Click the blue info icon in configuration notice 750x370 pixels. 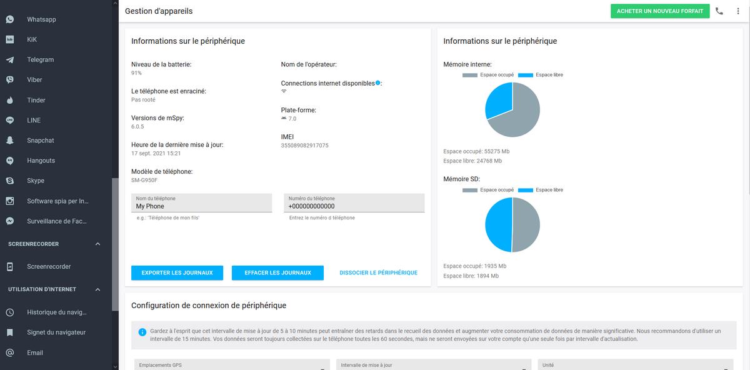pyautogui.click(x=142, y=331)
